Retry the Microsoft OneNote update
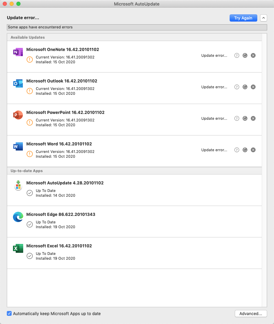This screenshot has width=274, height=324. [245, 55]
